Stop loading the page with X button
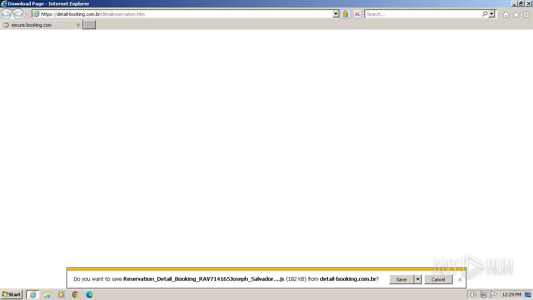The height and width of the screenshot is (300, 533). 357,14
